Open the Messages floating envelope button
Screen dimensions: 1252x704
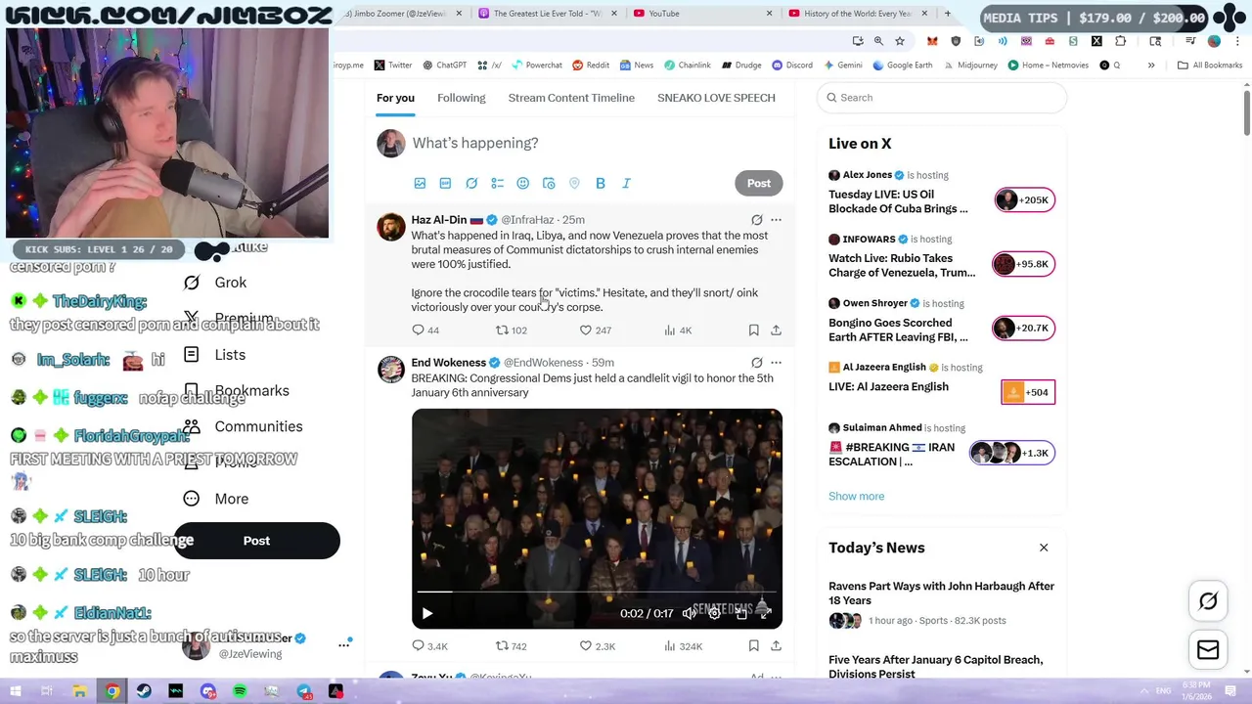(1208, 650)
